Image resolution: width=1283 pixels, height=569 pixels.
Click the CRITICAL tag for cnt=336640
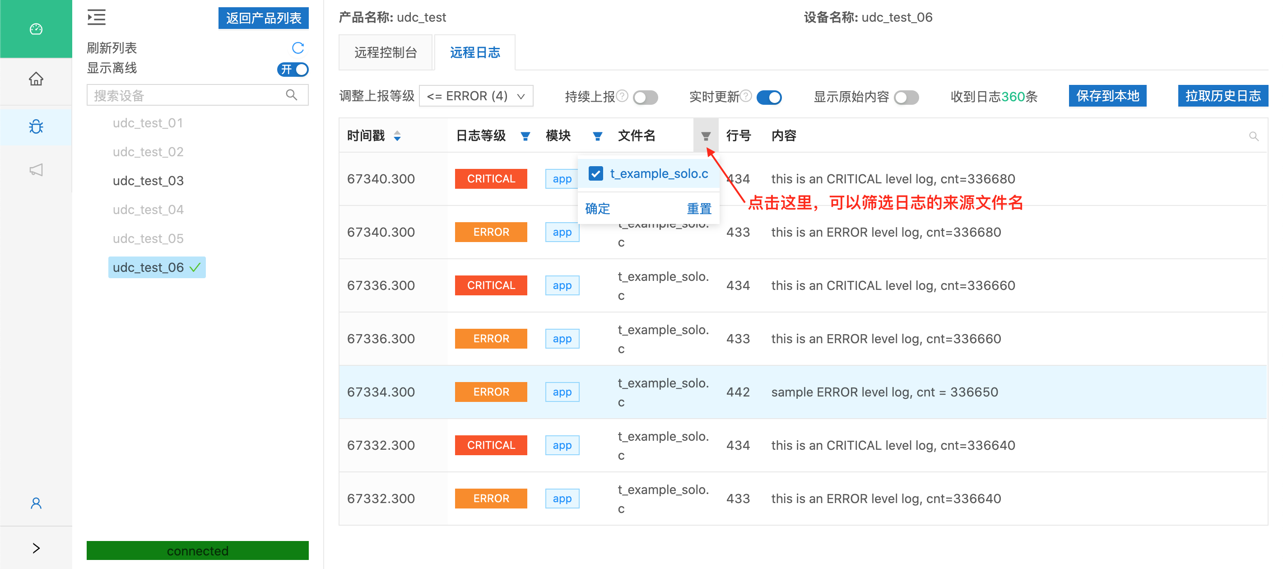click(491, 445)
